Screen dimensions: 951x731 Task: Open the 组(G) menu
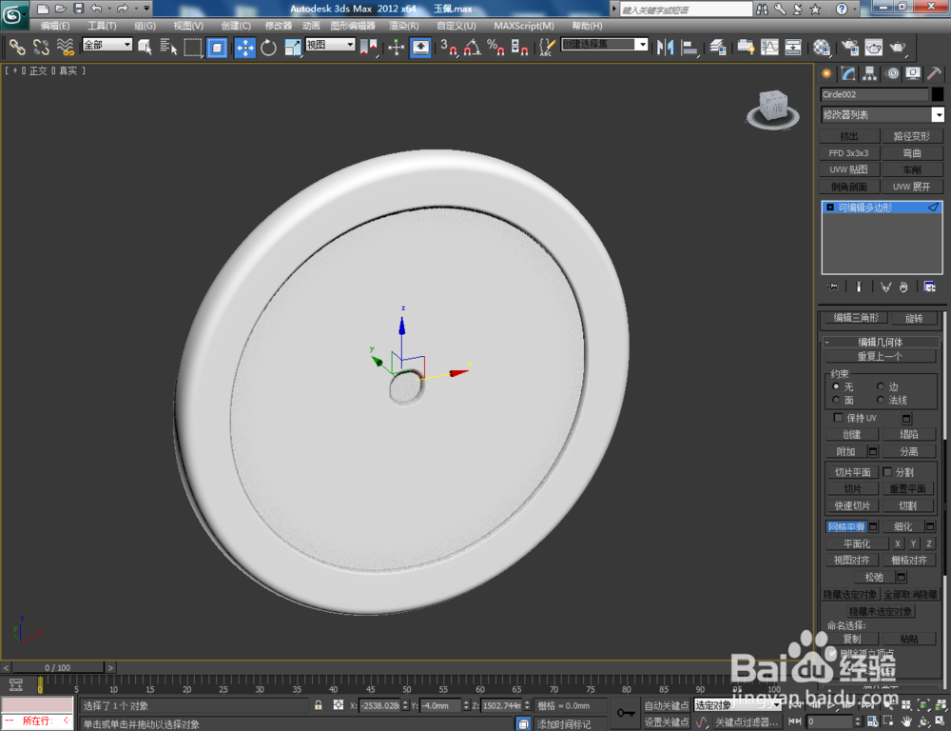point(145,26)
